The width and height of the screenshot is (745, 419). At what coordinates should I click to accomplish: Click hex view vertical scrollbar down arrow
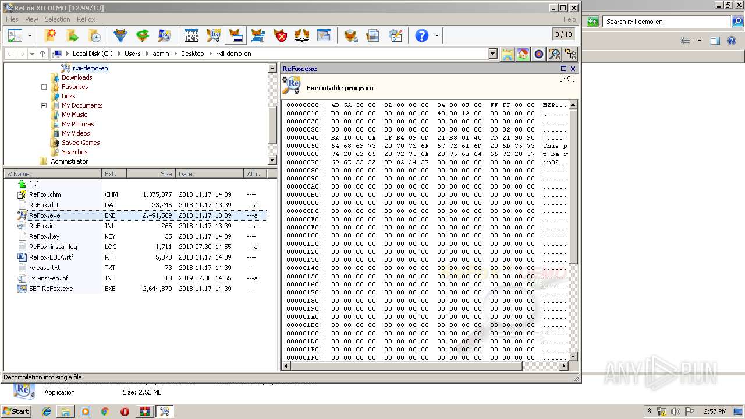click(x=573, y=357)
